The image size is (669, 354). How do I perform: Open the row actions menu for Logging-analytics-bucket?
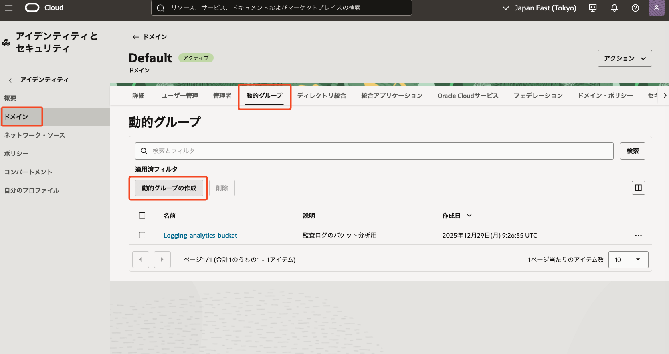click(x=638, y=236)
